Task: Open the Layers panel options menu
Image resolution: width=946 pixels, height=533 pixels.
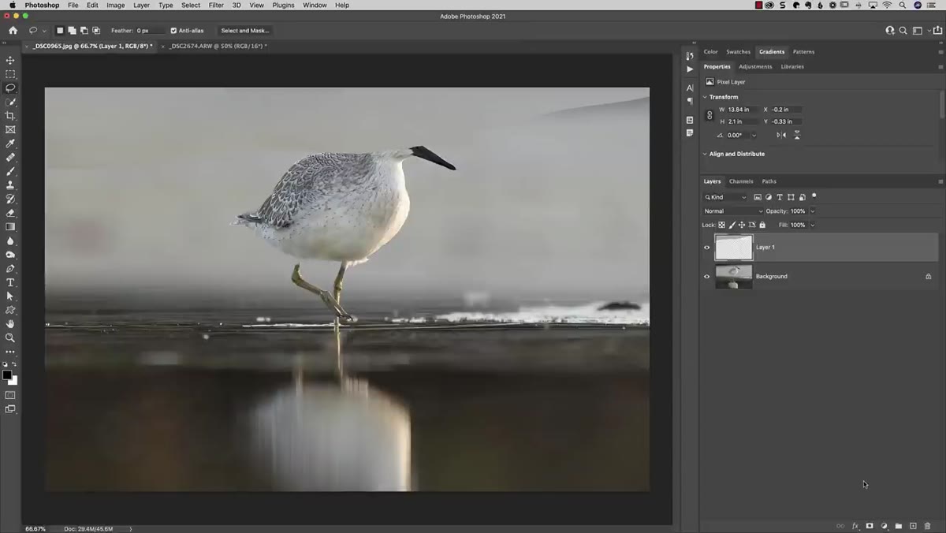Action: point(940,181)
